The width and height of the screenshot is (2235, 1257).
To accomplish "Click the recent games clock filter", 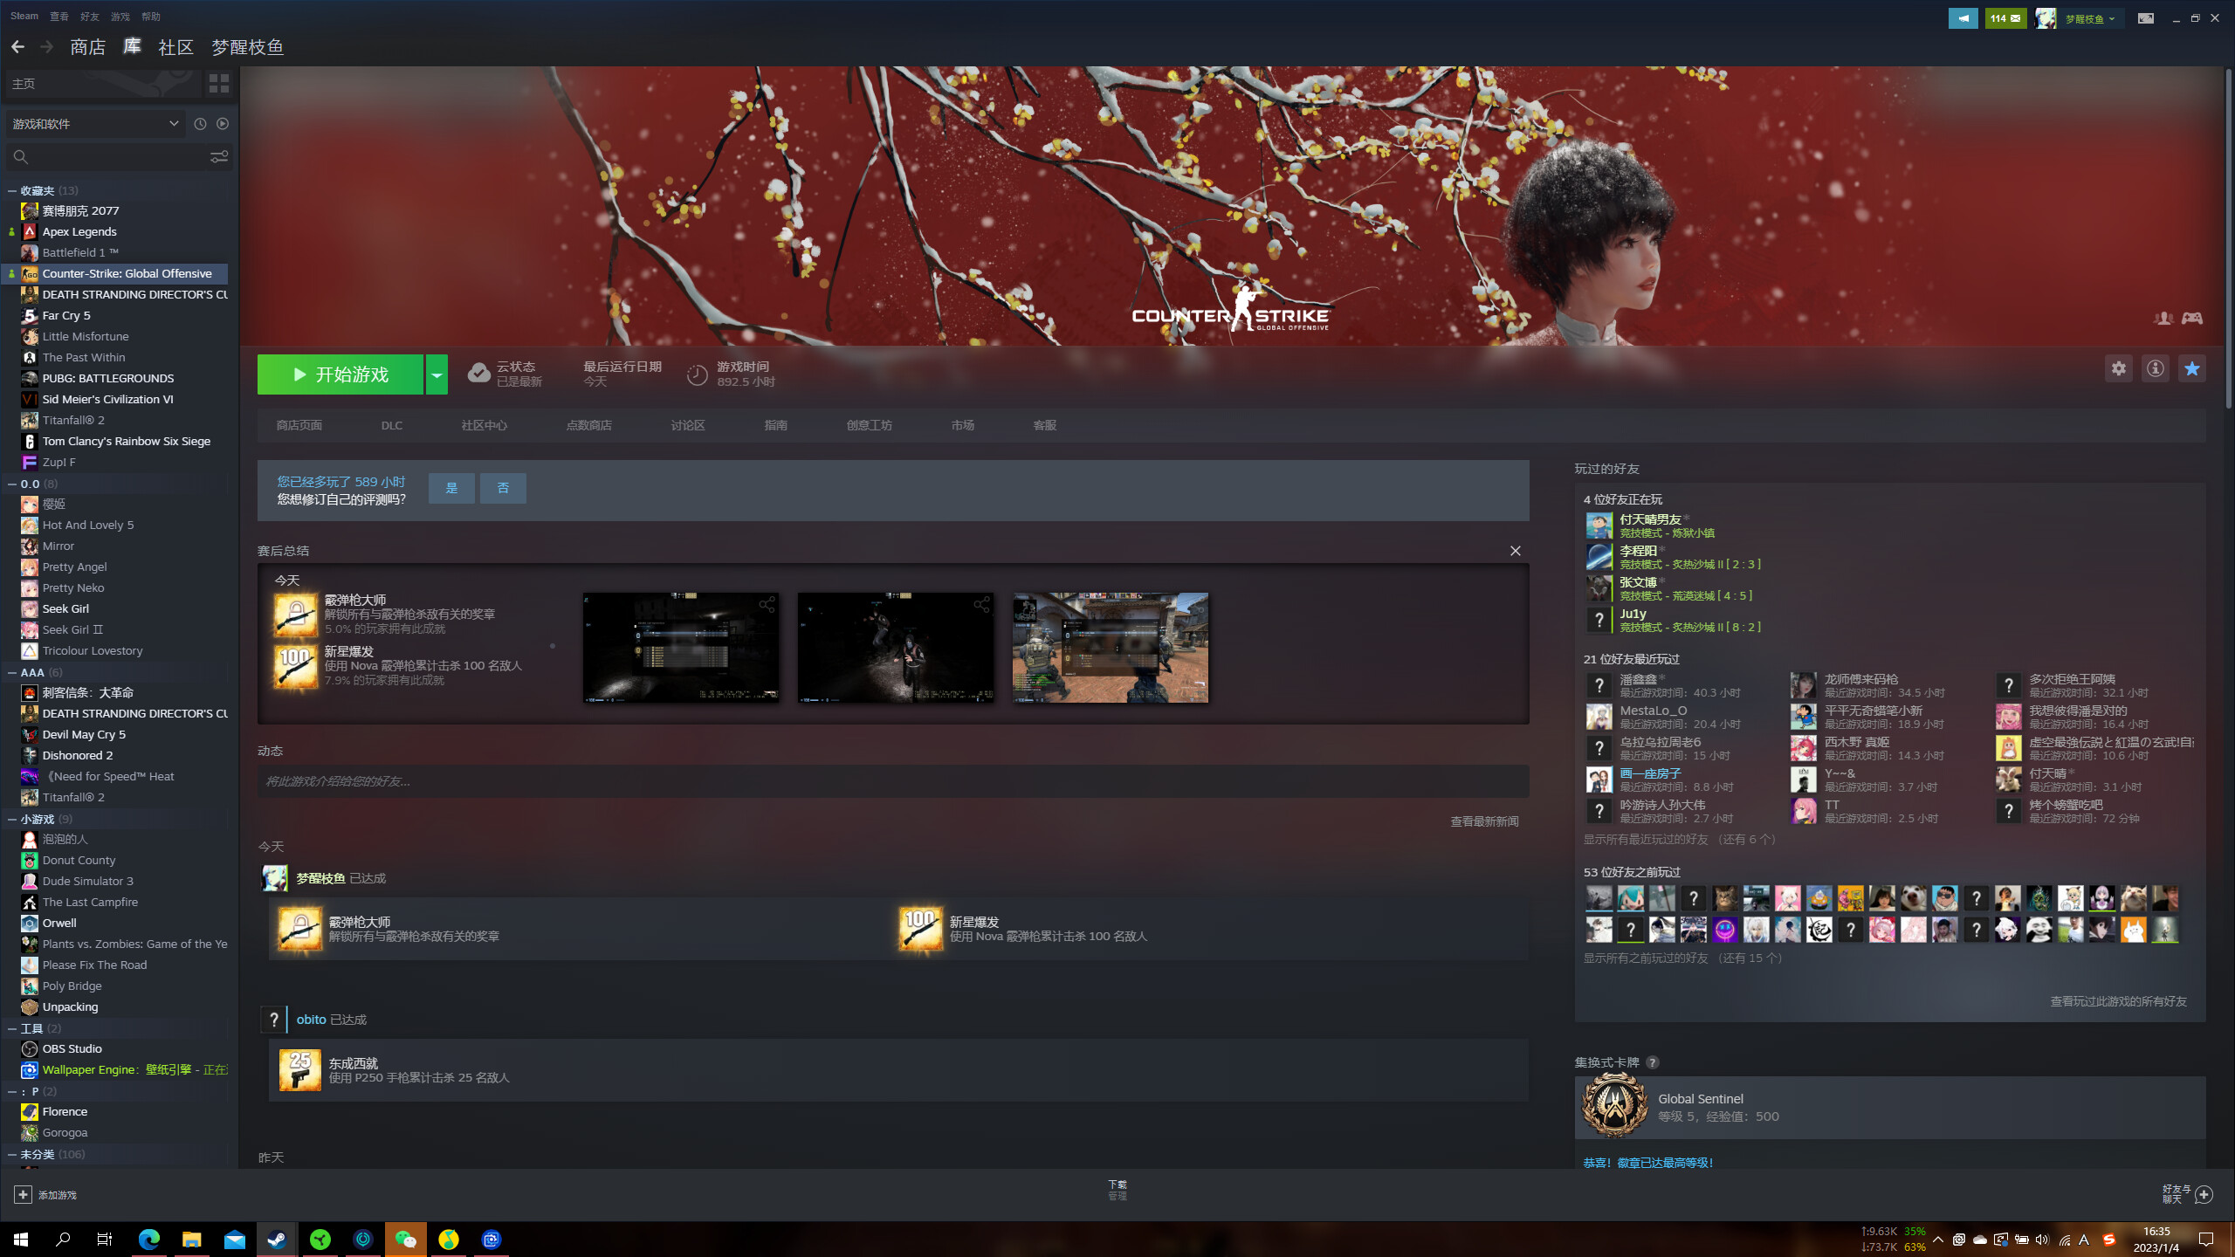I will tap(200, 124).
